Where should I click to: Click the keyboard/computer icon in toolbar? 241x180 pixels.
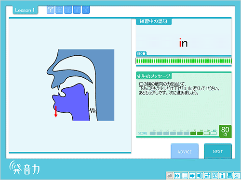click(x=230, y=176)
